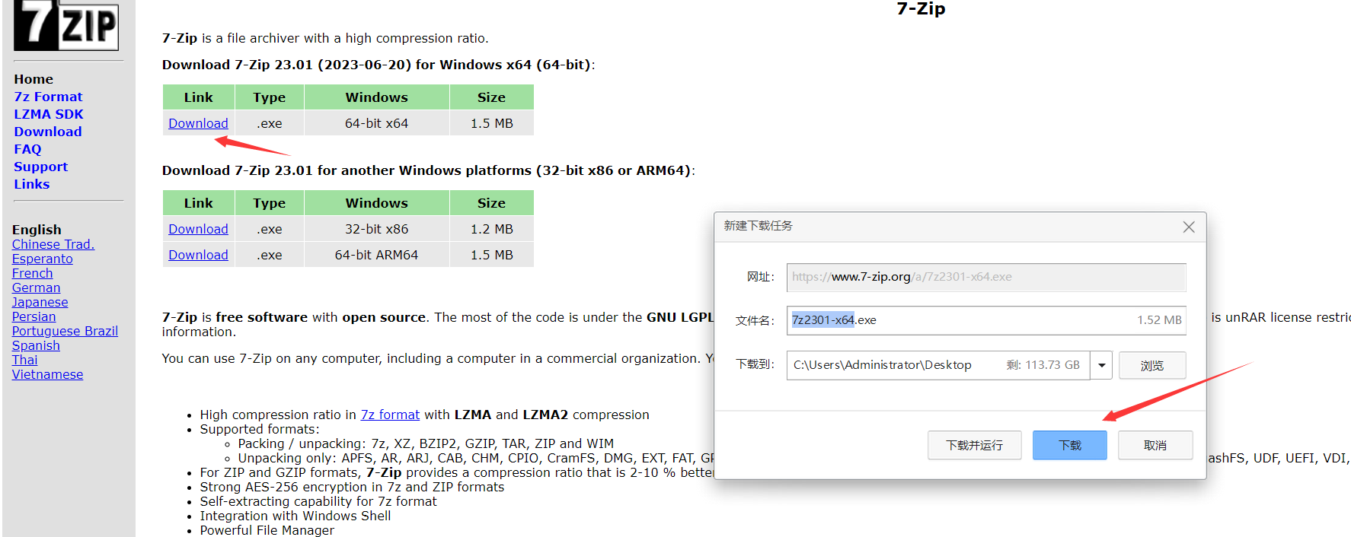Click the blue 下载 button
Image resolution: width=1351 pixels, height=537 pixels.
pyautogui.click(x=1069, y=445)
